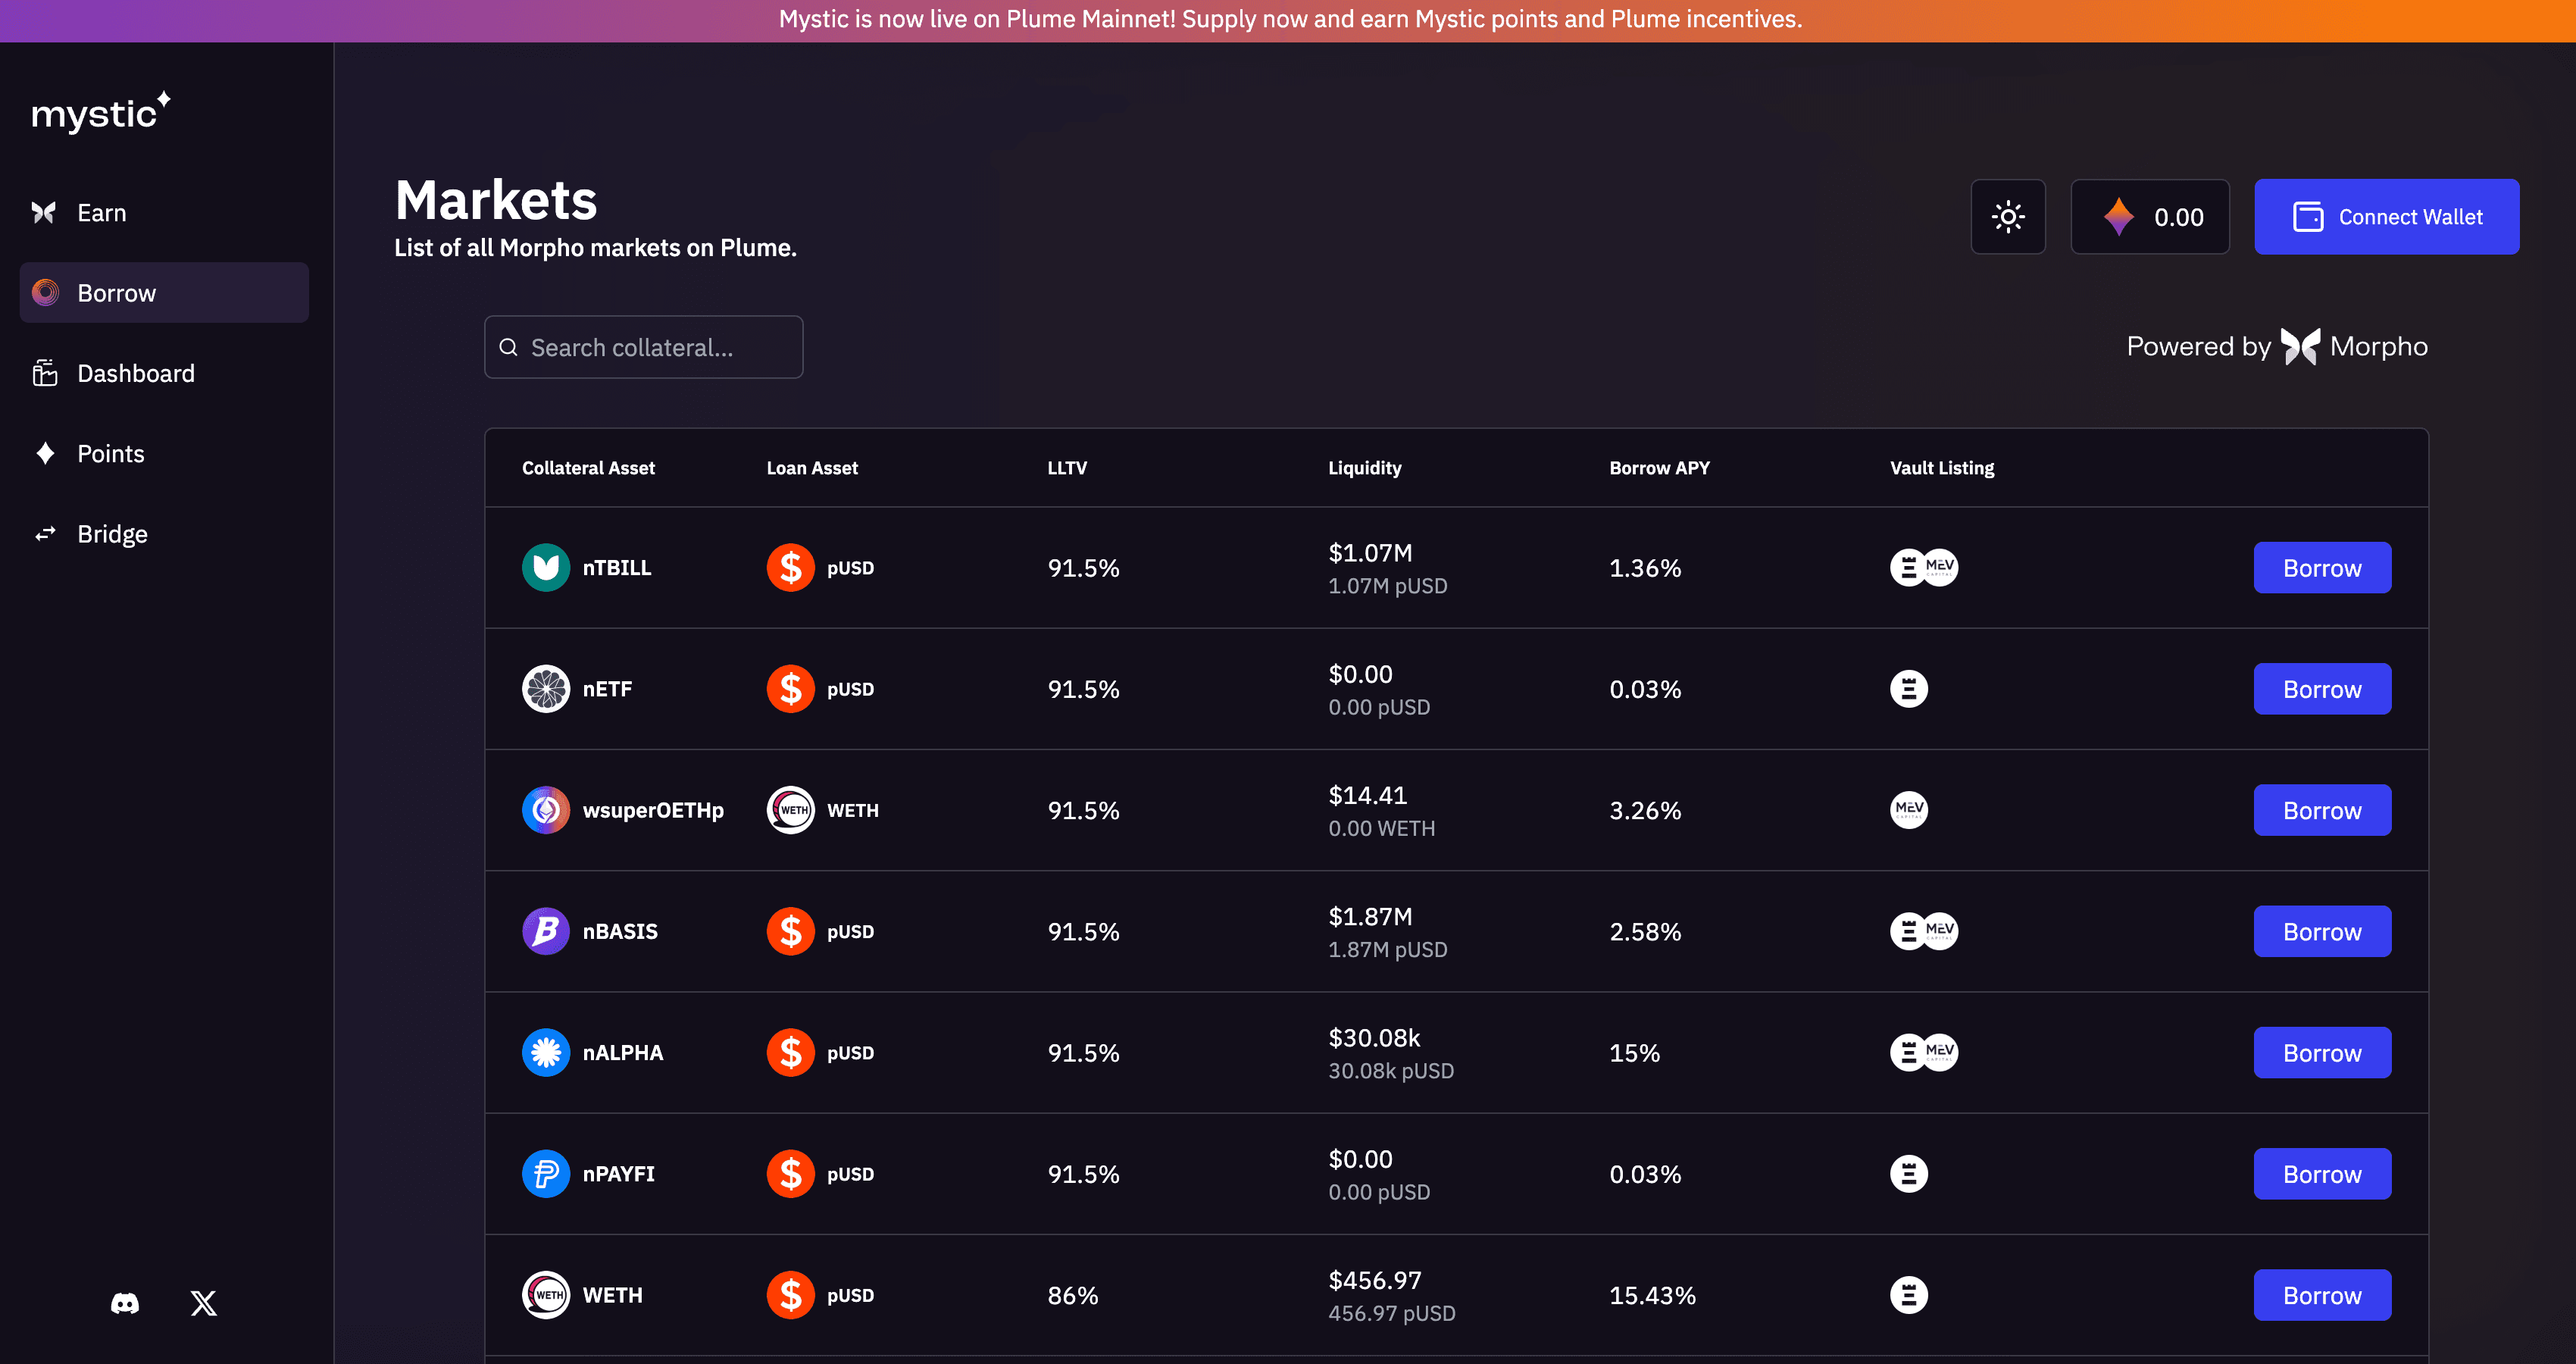Screen dimensions: 2576x1364
Task: Click the nTBILL collateral token icon
Action: point(546,568)
